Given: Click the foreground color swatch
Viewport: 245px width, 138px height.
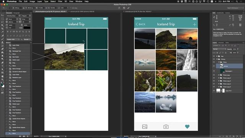Looking at the screenshot, I should (x=2, y=85).
